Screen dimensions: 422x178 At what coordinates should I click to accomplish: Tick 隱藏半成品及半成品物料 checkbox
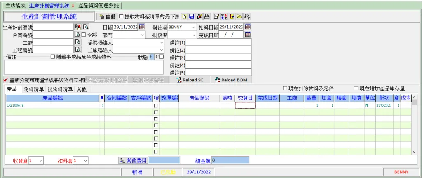[x=53, y=57]
